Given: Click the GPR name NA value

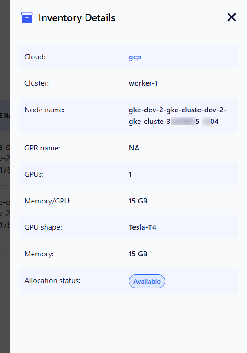Looking at the screenshot, I should 134,148.
